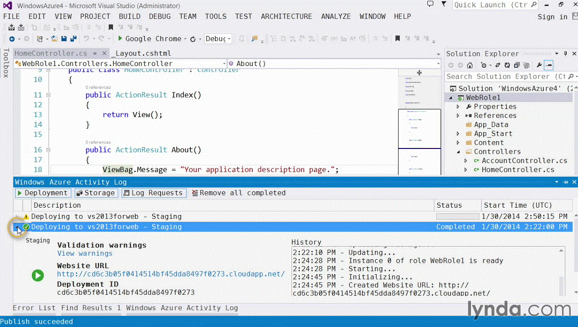Click Pending Changes Filter icon in Solution Explorer

click(484, 65)
